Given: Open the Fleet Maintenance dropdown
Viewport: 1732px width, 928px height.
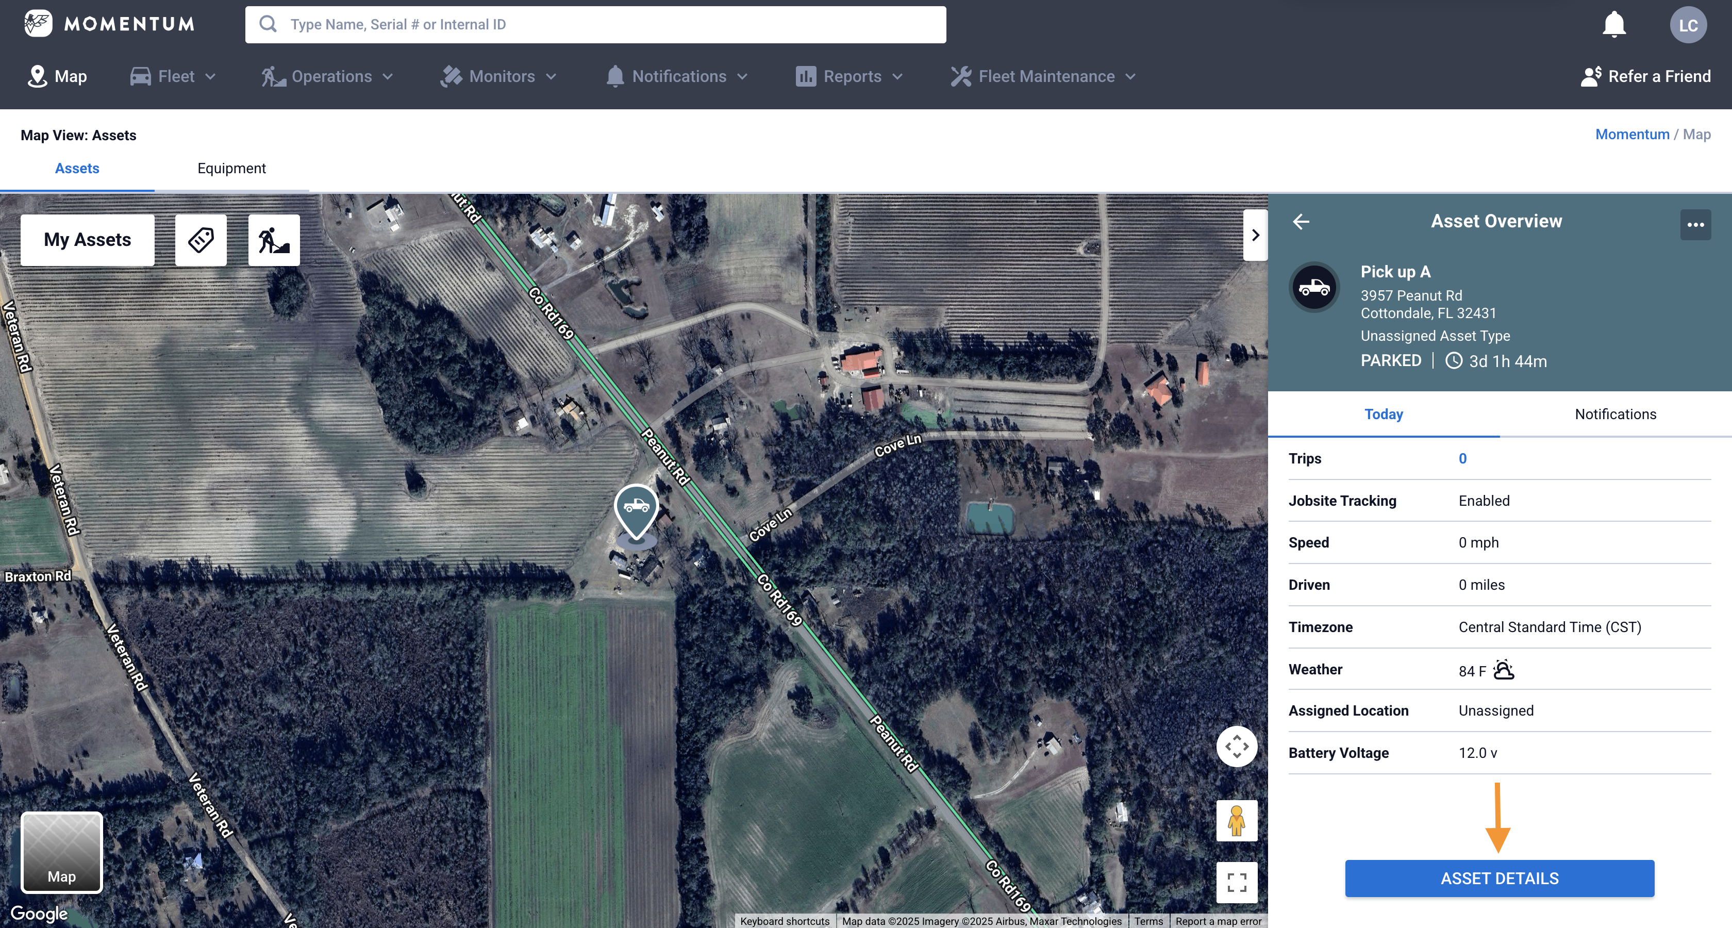Looking at the screenshot, I should (1043, 77).
